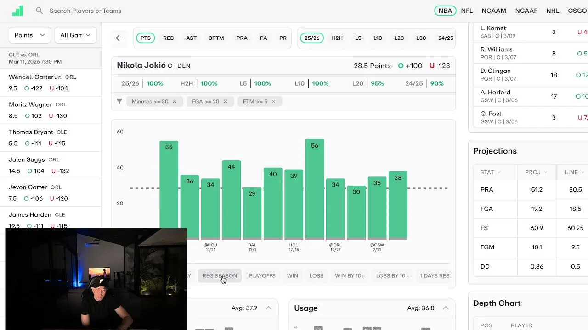Screen dimensions: 588x330
Task: Click the search magnifier icon
Action: [x=40, y=11]
